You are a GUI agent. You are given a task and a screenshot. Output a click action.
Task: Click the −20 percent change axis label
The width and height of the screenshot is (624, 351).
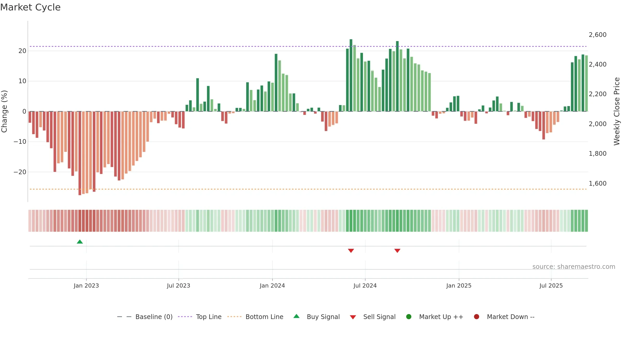click(20, 172)
